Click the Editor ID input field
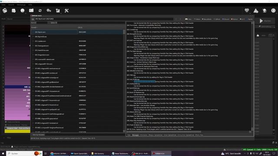This screenshot has height=156, width=278. click(x=91, y=23)
